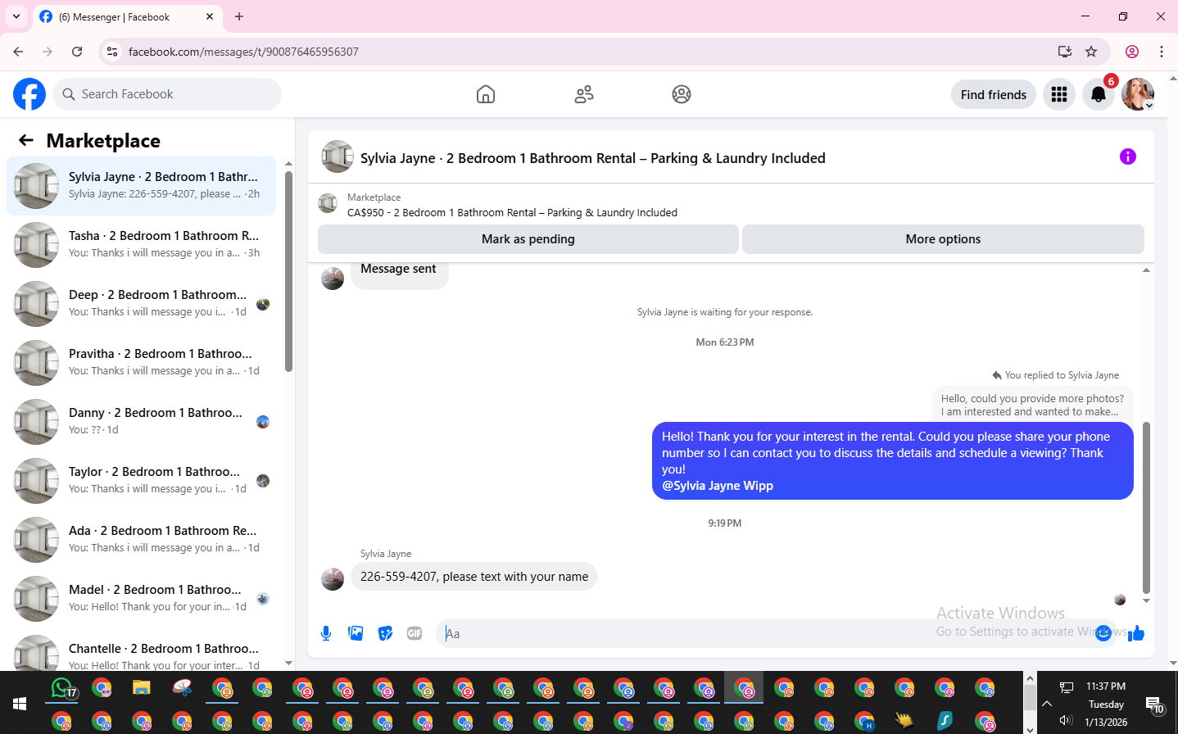Click the address bar URL

[x=243, y=52]
